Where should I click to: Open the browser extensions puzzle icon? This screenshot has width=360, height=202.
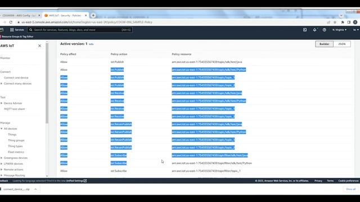tap(343, 22)
